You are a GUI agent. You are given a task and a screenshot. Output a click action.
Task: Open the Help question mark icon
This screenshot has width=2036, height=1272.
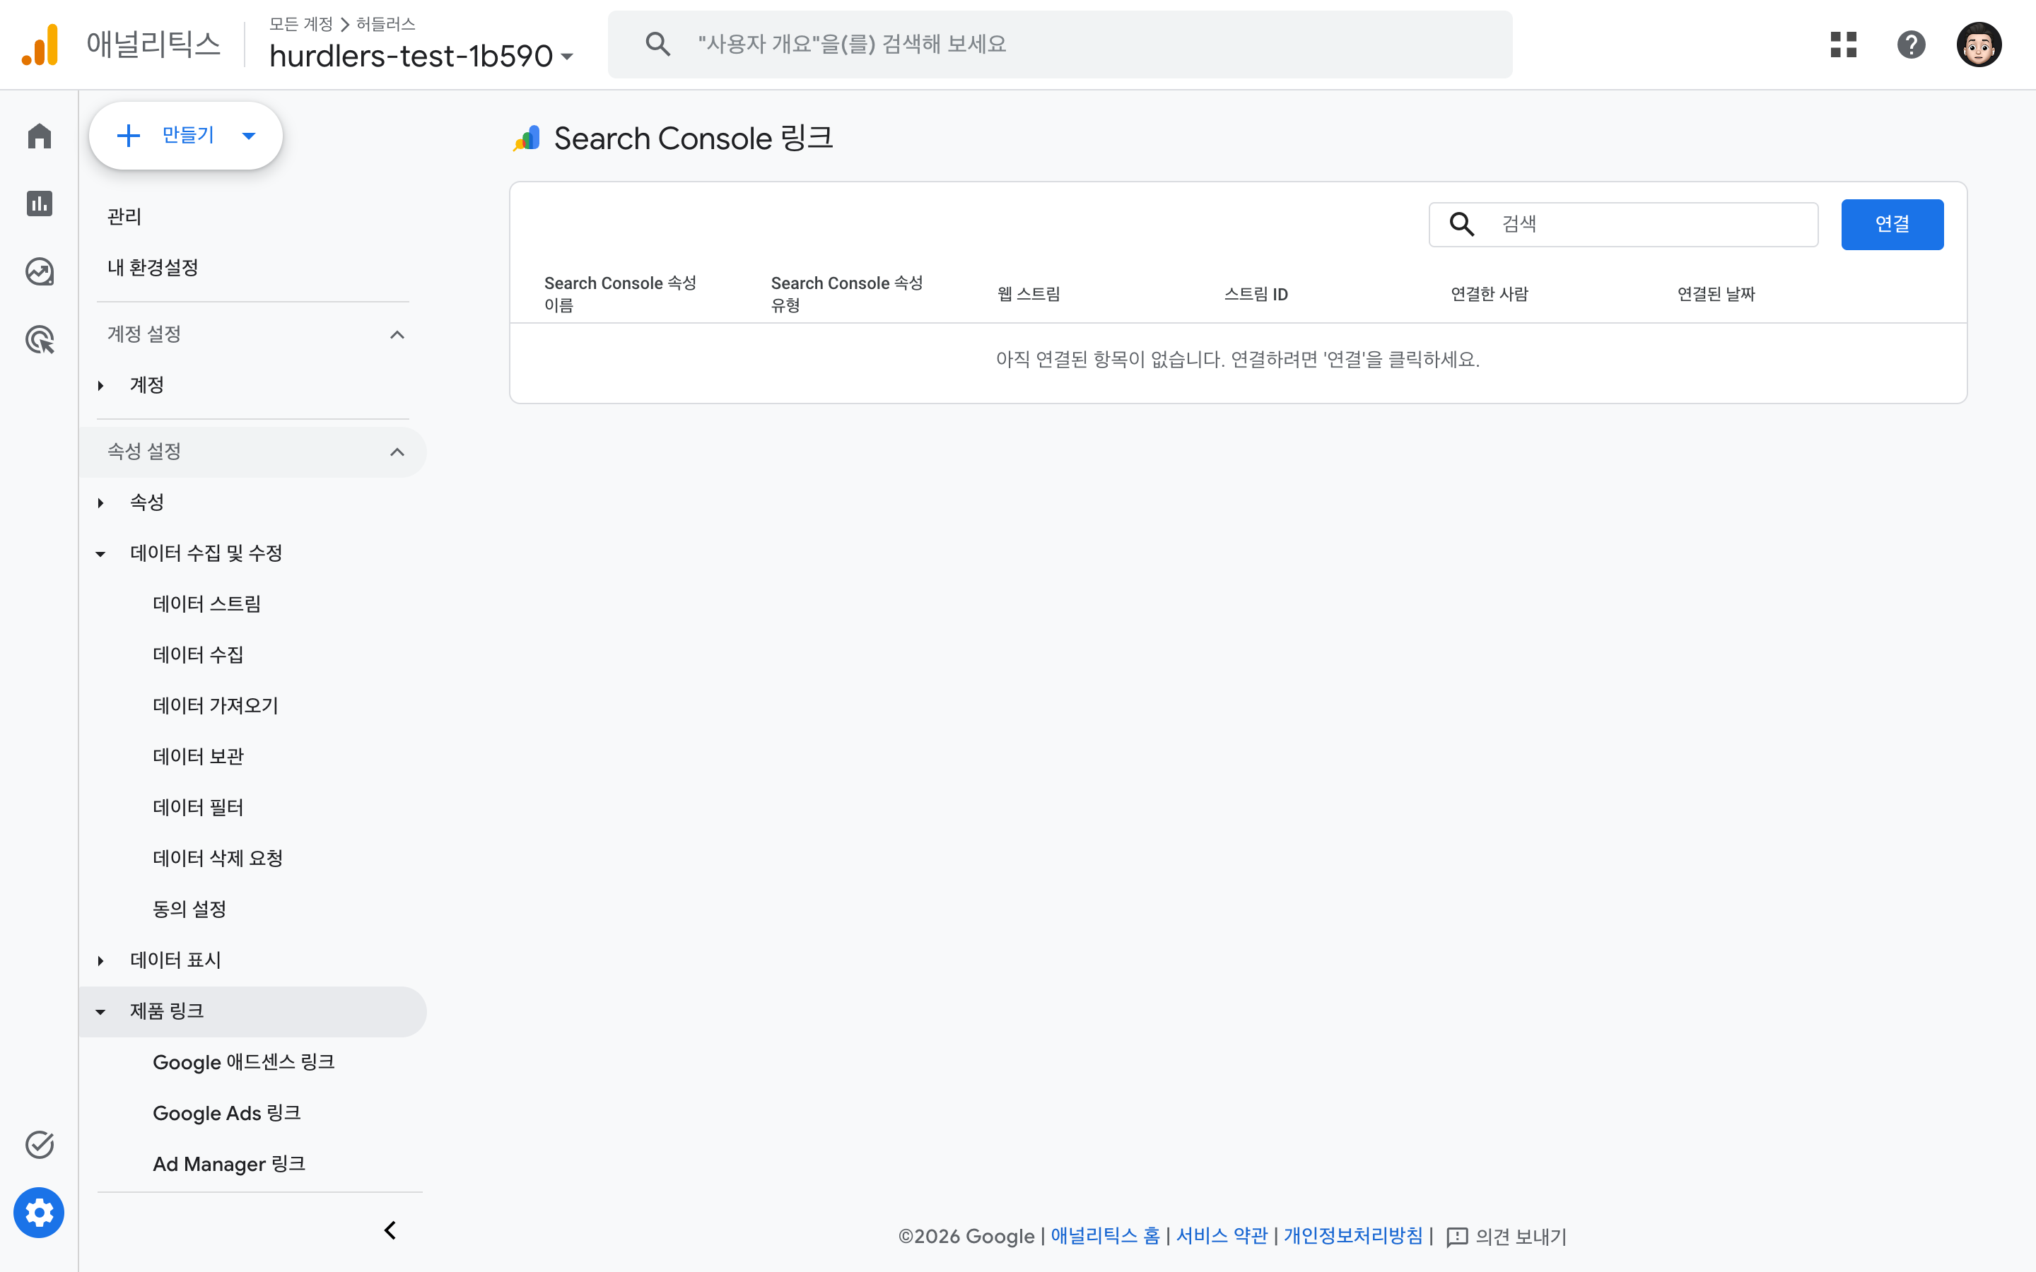(1912, 45)
